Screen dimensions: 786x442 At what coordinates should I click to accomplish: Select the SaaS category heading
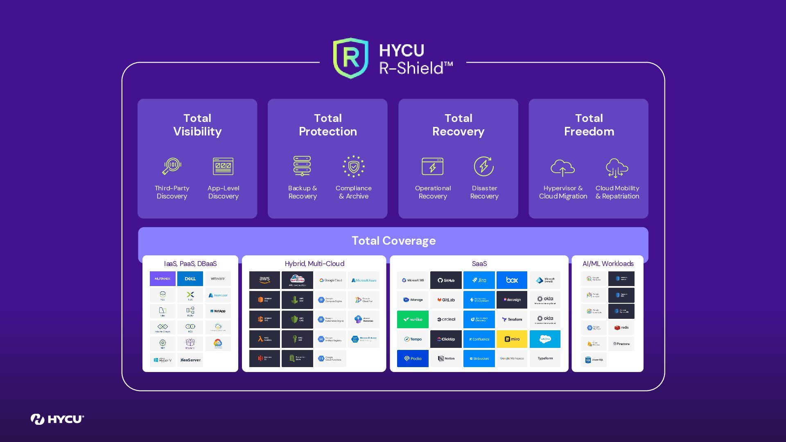click(x=479, y=264)
